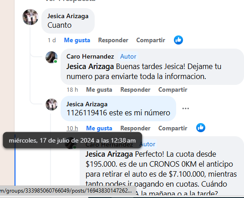Image resolution: width=244 pixels, height=198 pixels.
Task: Open the three-dot options for Jesica's number comment
Action: pyautogui.click(x=185, y=109)
